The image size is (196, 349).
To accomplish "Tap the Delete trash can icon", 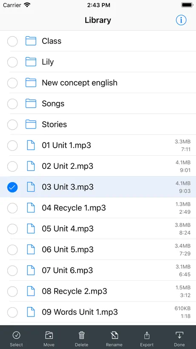I will click(81, 335).
